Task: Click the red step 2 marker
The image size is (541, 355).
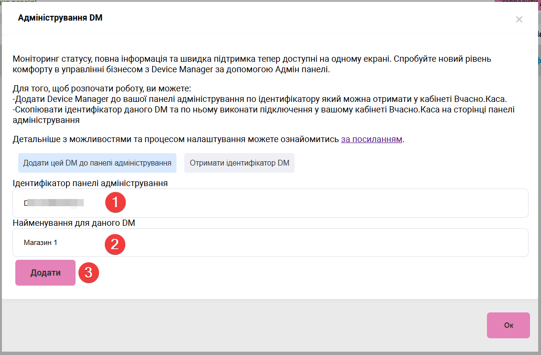Action: (115, 244)
